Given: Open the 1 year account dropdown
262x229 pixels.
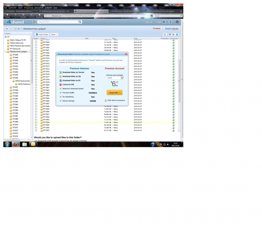Looking at the screenshot, I should pos(115,78).
